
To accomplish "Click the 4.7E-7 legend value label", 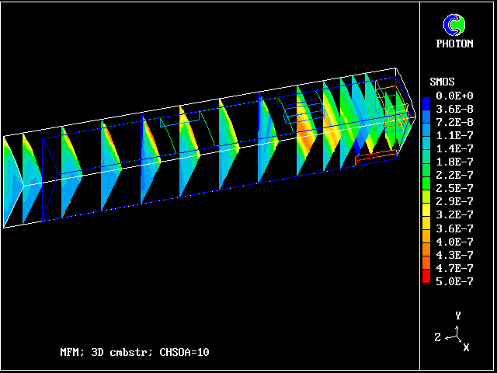I will (x=452, y=267).
